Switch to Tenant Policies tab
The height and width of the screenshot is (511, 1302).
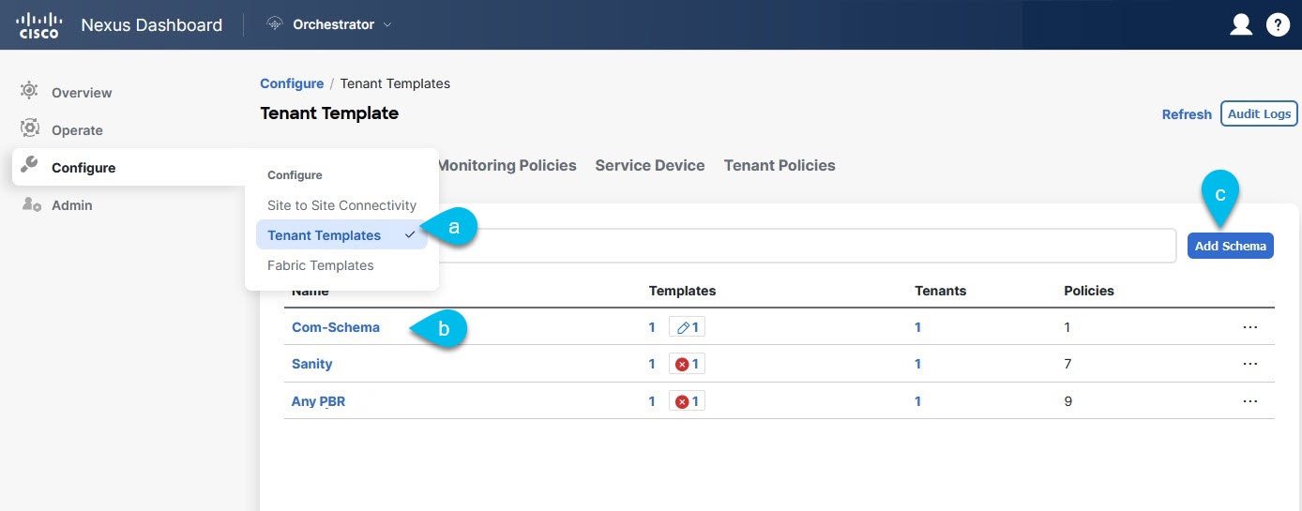pyautogui.click(x=780, y=165)
